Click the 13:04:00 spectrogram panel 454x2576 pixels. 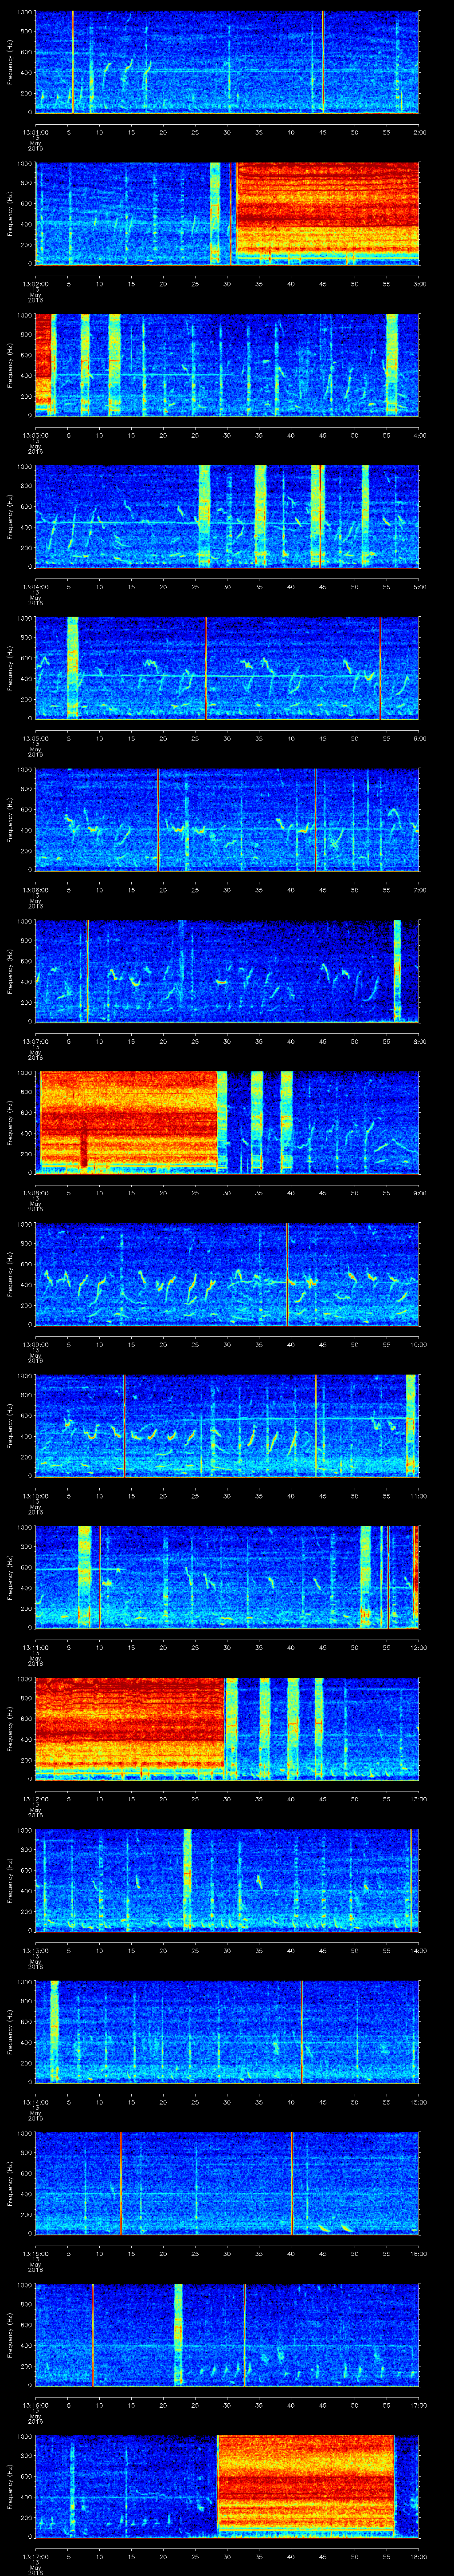(x=227, y=516)
